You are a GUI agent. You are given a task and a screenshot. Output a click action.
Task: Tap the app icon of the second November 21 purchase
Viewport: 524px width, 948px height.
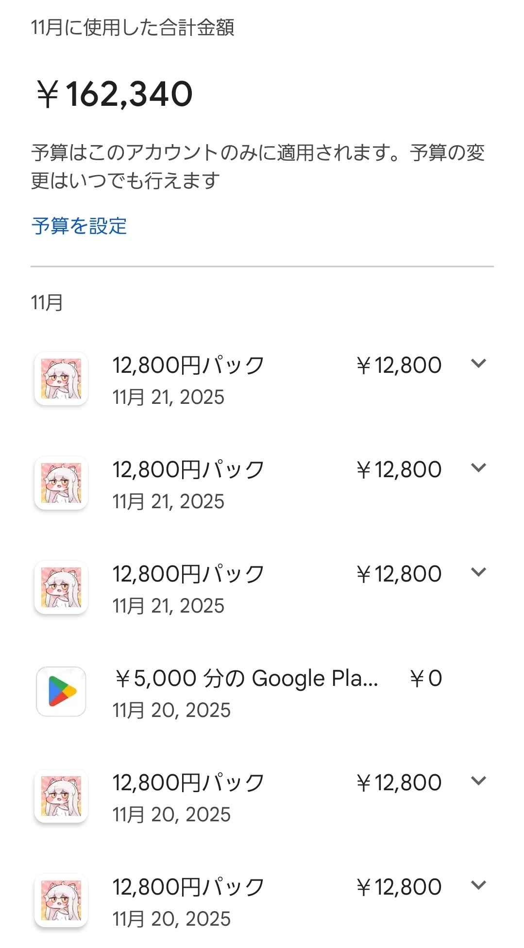tap(61, 483)
